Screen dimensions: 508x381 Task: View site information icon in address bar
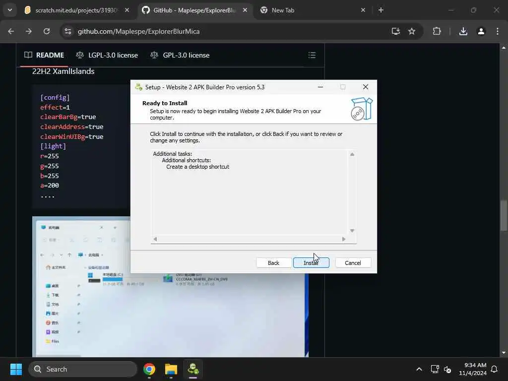(68, 31)
